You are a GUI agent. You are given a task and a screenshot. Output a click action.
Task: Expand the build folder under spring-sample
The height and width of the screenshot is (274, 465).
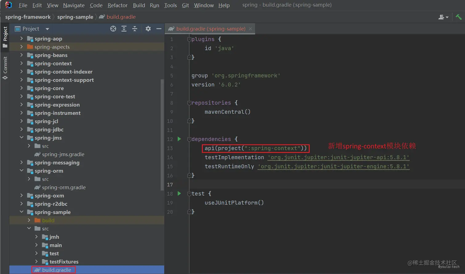(29, 220)
